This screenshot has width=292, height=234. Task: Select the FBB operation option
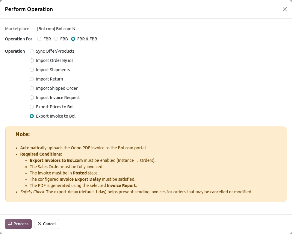(x=56, y=39)
